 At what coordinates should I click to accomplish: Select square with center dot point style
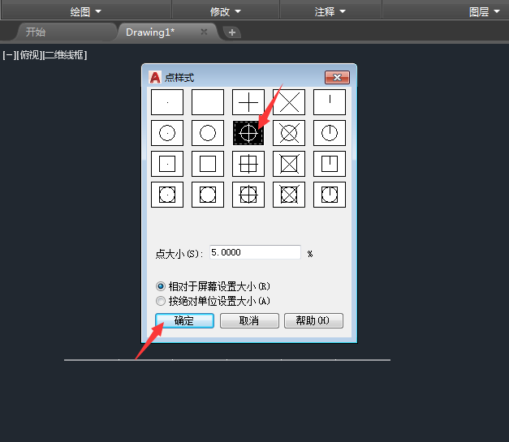tap(167, 164)
